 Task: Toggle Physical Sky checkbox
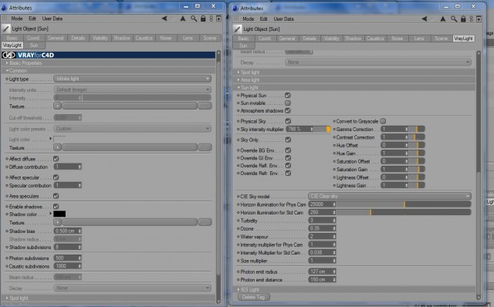[288, 121]
